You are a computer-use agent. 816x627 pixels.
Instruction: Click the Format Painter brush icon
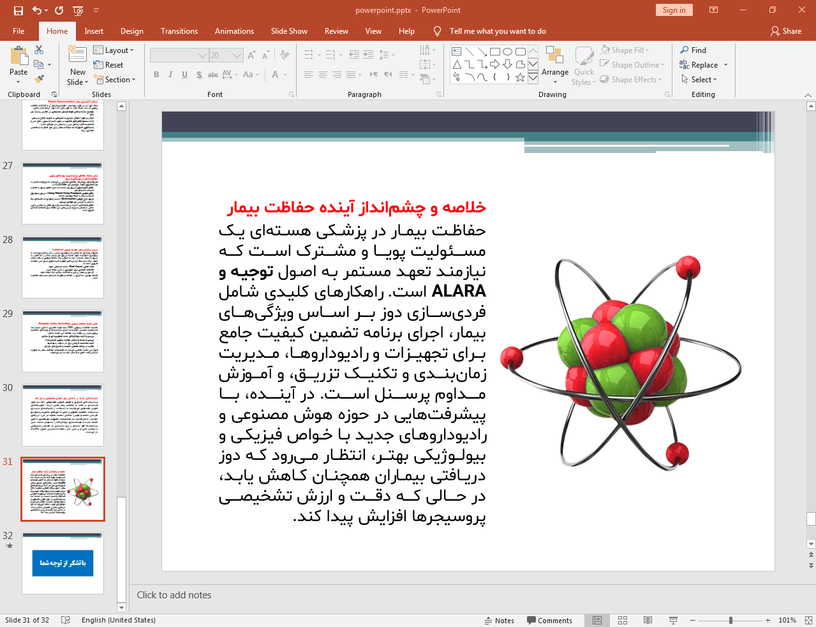point(40,79)
